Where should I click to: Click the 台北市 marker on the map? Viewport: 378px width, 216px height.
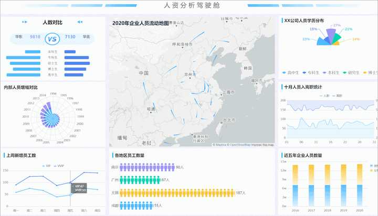coord(222,123)
